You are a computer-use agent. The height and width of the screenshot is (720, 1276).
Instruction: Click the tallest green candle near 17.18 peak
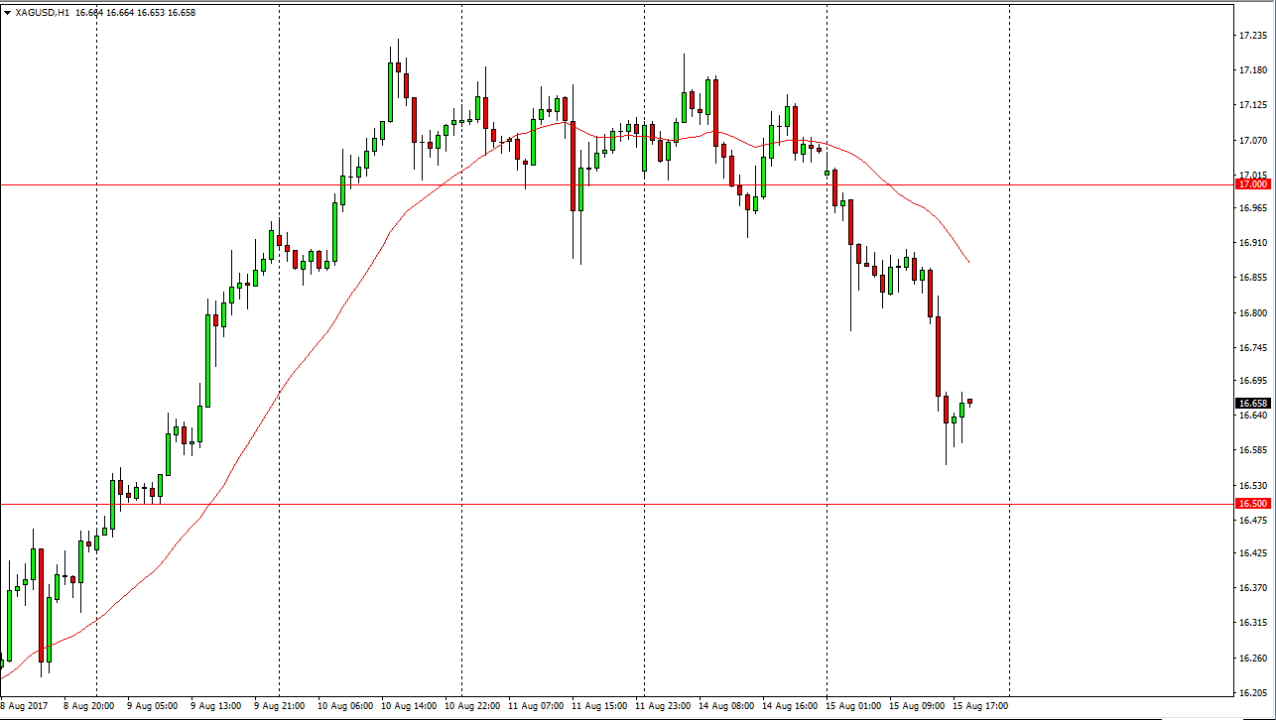point(390,91)
